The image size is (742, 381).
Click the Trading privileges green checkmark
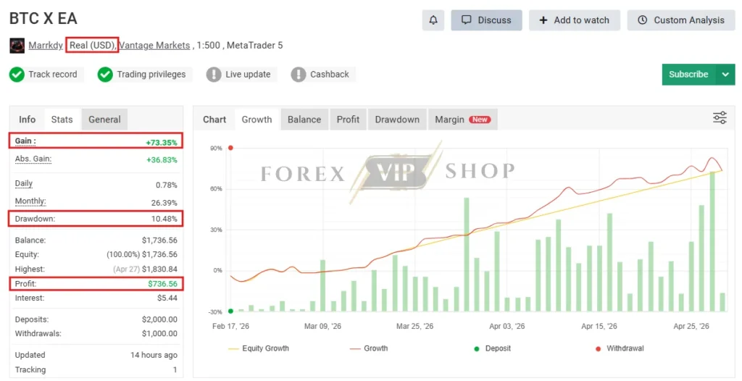(x=105, y=75)
